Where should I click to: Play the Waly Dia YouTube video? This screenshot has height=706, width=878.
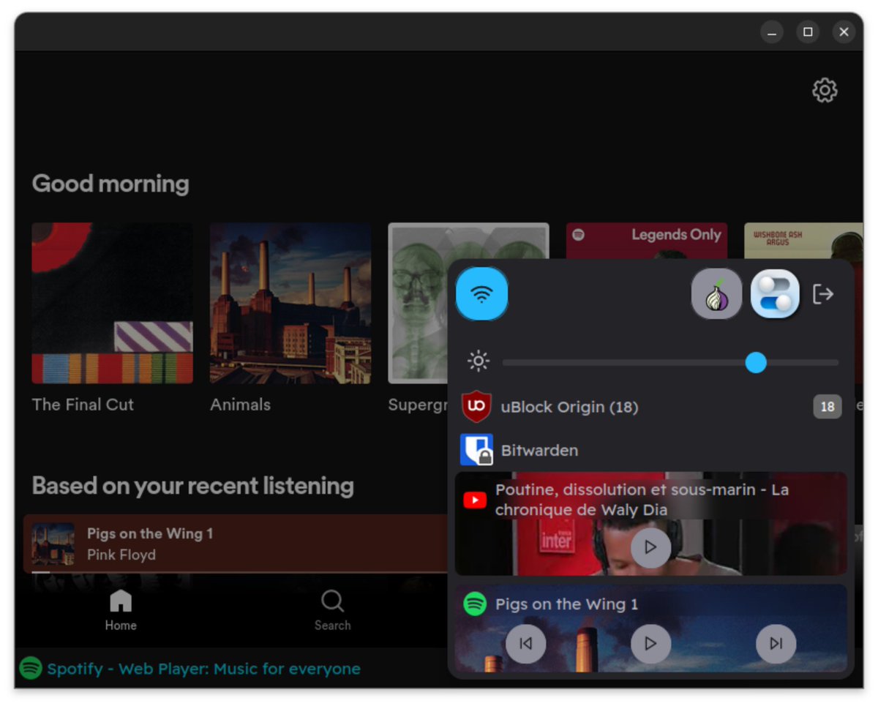click(650, 547)
